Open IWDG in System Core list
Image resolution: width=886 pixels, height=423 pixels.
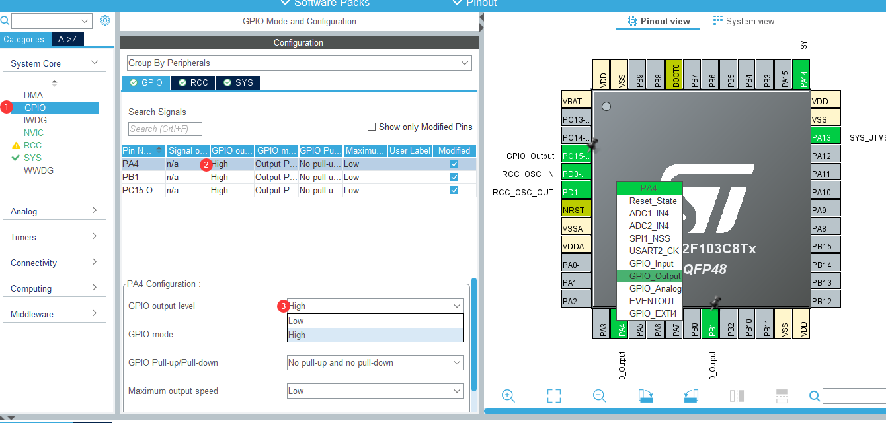[x=35, y=120]
